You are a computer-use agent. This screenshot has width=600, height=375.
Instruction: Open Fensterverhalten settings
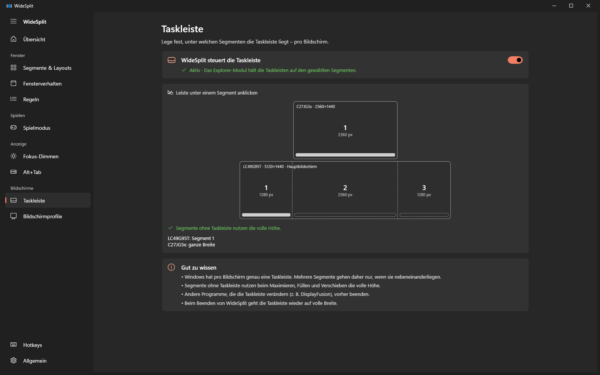(x=48, y=84)
